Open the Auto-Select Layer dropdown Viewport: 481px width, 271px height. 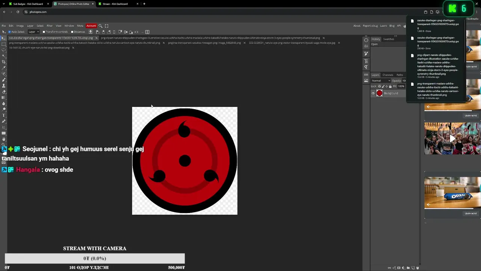click(33, 32)
